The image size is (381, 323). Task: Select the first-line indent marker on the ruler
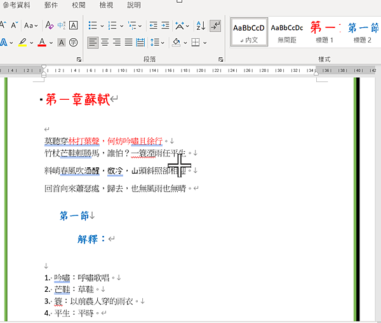[44, 67]
